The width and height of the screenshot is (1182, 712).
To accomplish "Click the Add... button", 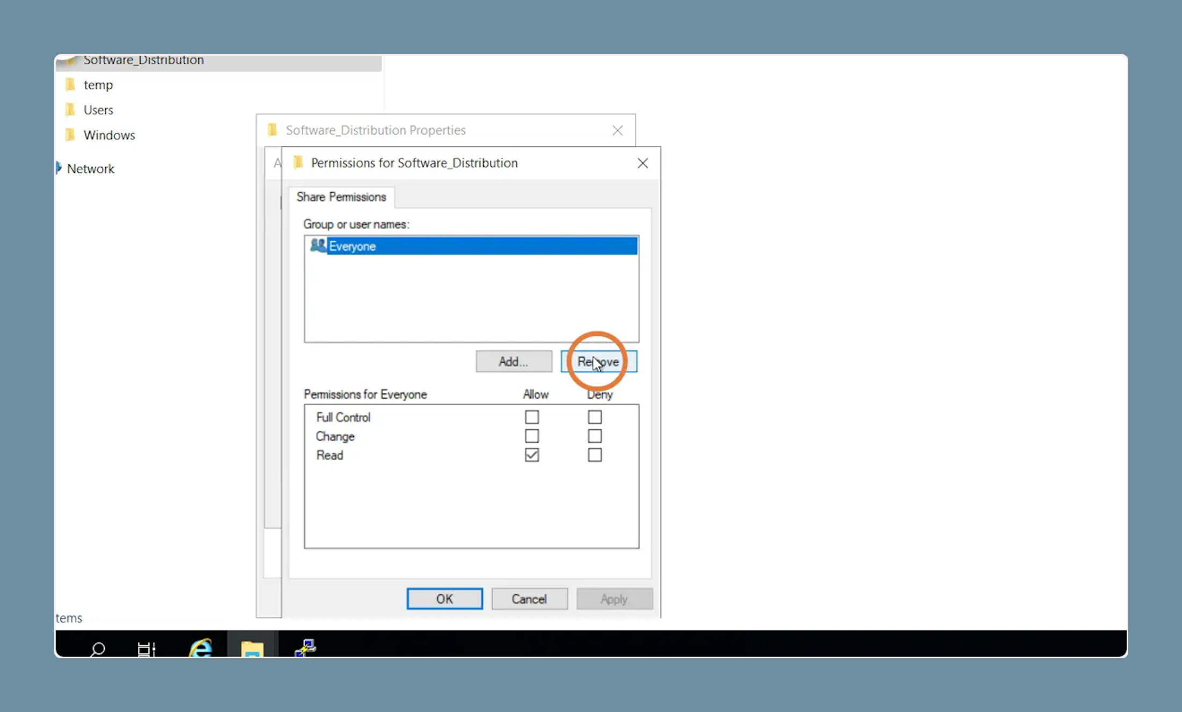I will coord(514,361).
